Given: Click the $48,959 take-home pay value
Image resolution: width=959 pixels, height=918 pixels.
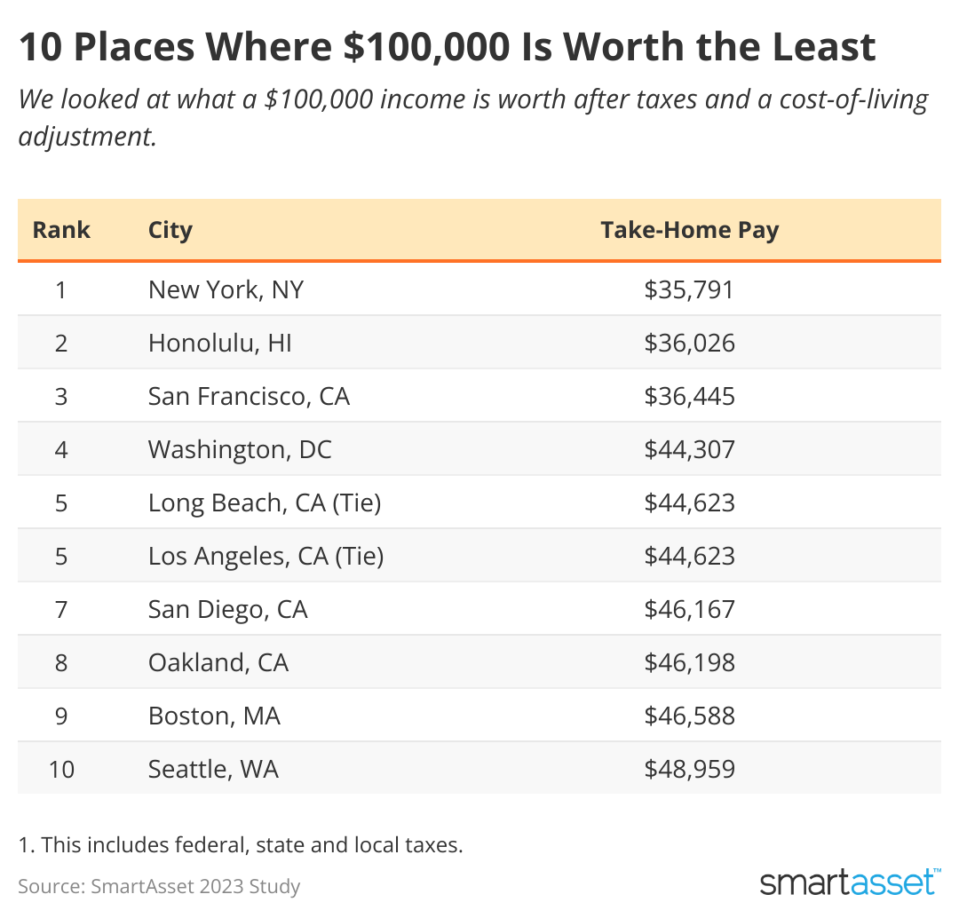Looking at the screenshot, I should 689,769.
